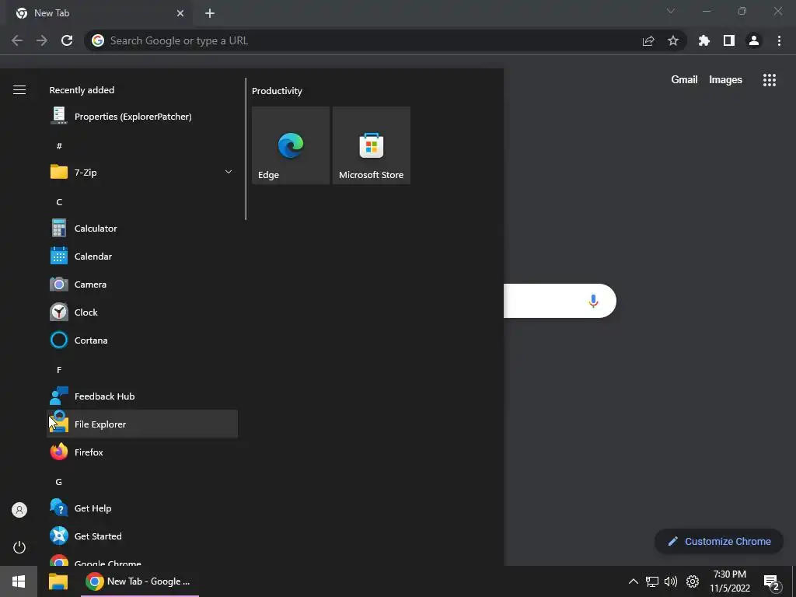Start voice search with microphone
This screenshot has width=796, height=597.
coord(593,301)
